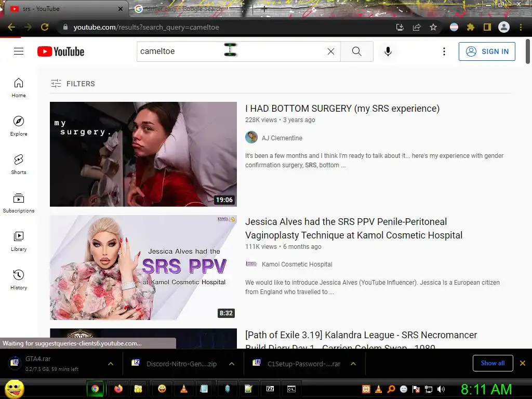Open a new browser tab
This screenshot has height=399, width=532.
pos(264,9)
